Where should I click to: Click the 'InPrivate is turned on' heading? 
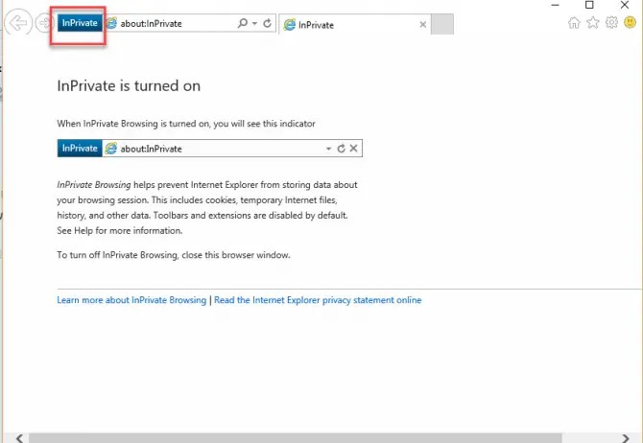129,86
